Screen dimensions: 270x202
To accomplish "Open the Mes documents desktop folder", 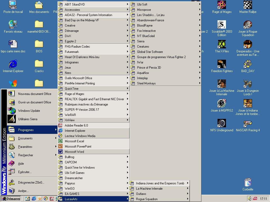I will tap(39, 7).
